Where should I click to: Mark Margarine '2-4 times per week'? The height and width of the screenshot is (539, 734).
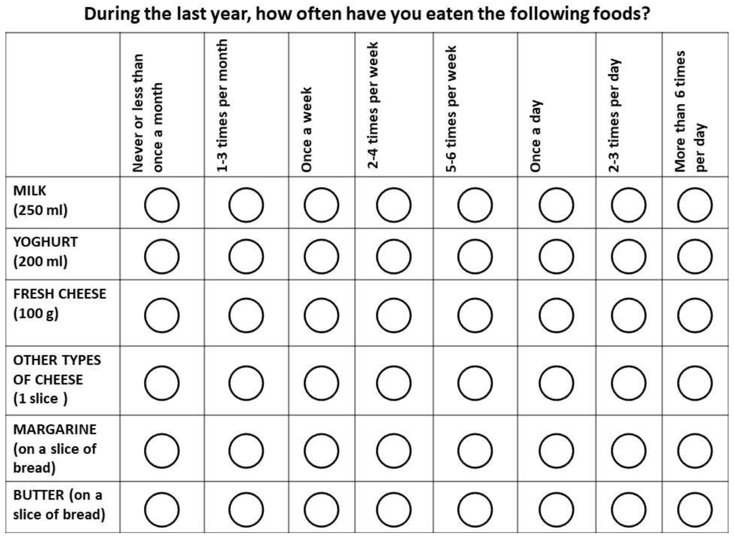(394, 450)
